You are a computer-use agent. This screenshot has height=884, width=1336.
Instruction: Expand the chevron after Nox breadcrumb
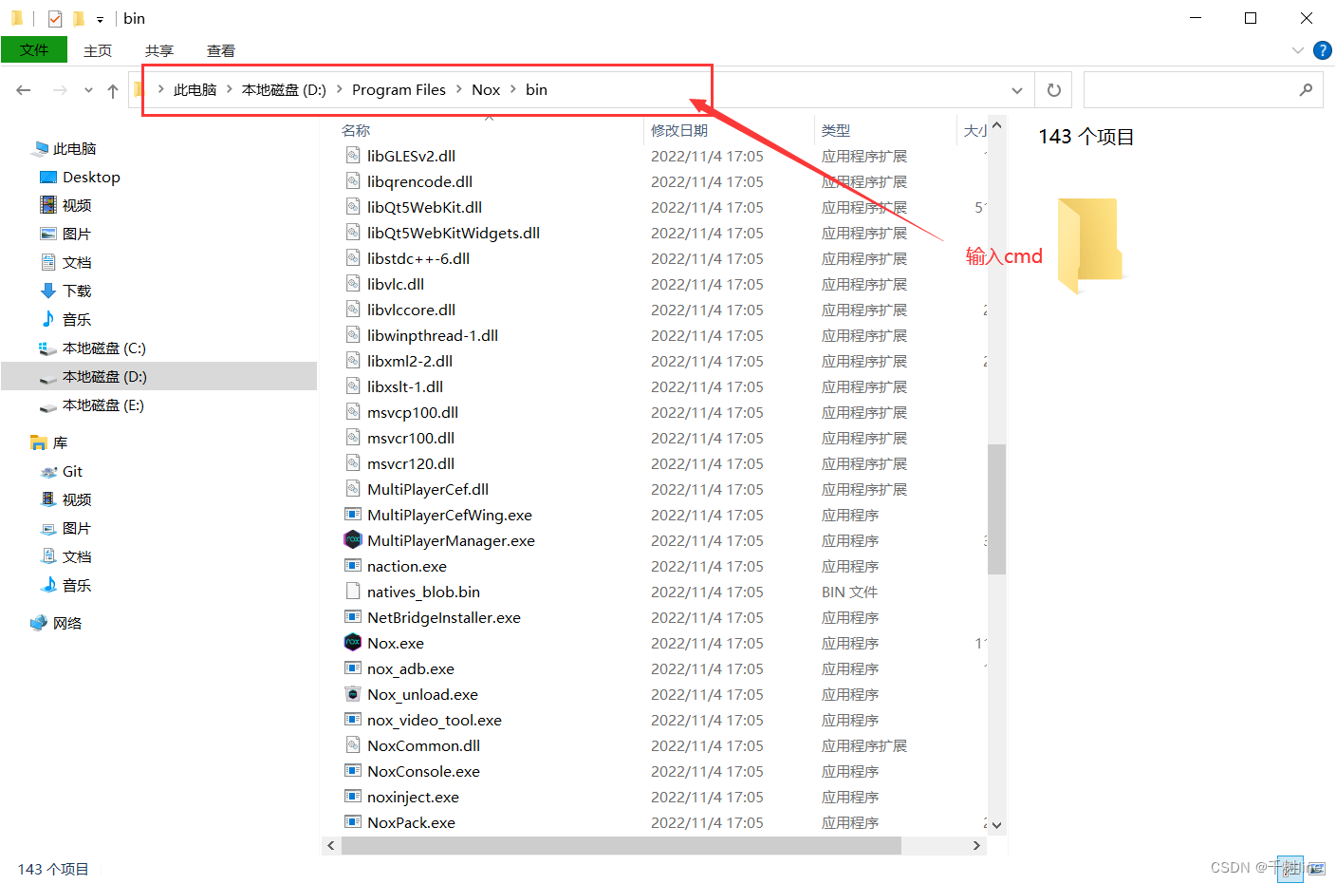coord(513,89)
